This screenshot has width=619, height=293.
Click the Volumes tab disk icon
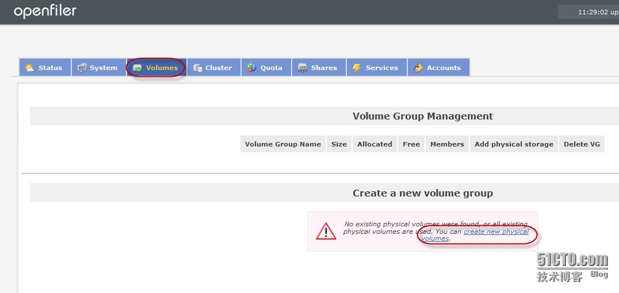137,68
